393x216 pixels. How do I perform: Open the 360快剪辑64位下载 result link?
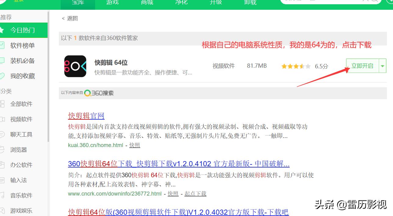(179, 164)
